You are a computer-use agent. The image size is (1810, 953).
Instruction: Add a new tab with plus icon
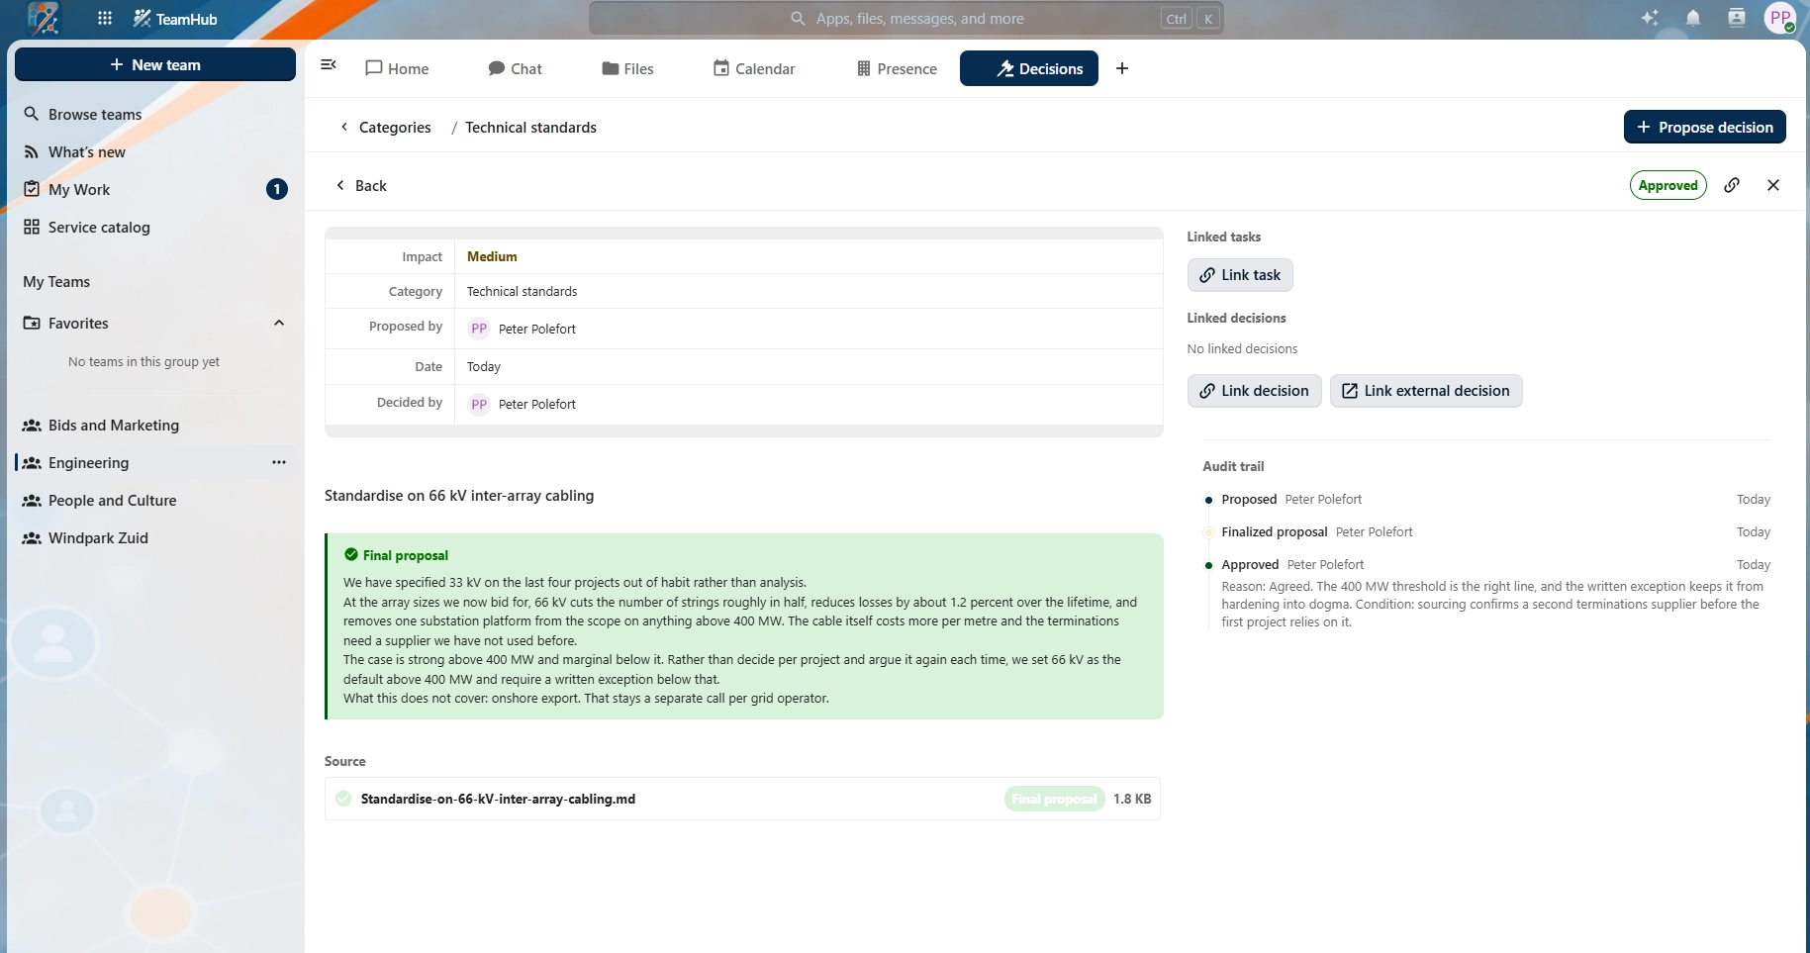pos(1122,68)
